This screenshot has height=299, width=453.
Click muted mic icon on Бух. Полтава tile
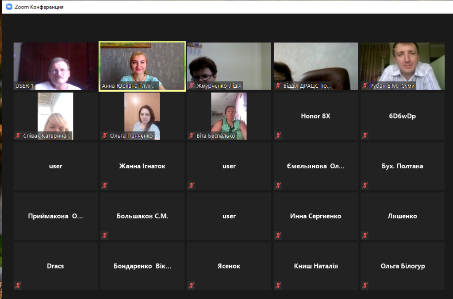pos(365,186)
